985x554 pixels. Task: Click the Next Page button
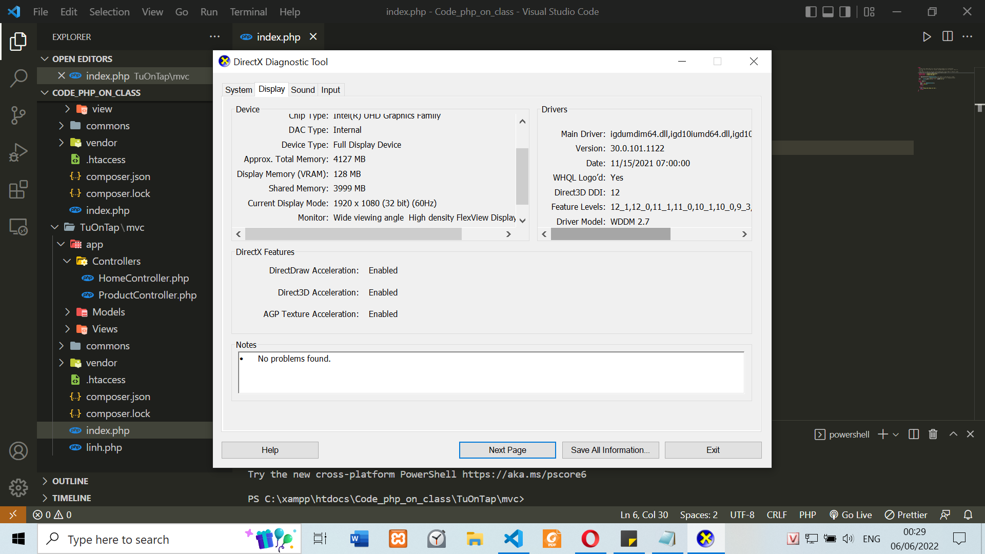(x=507, y=450)
